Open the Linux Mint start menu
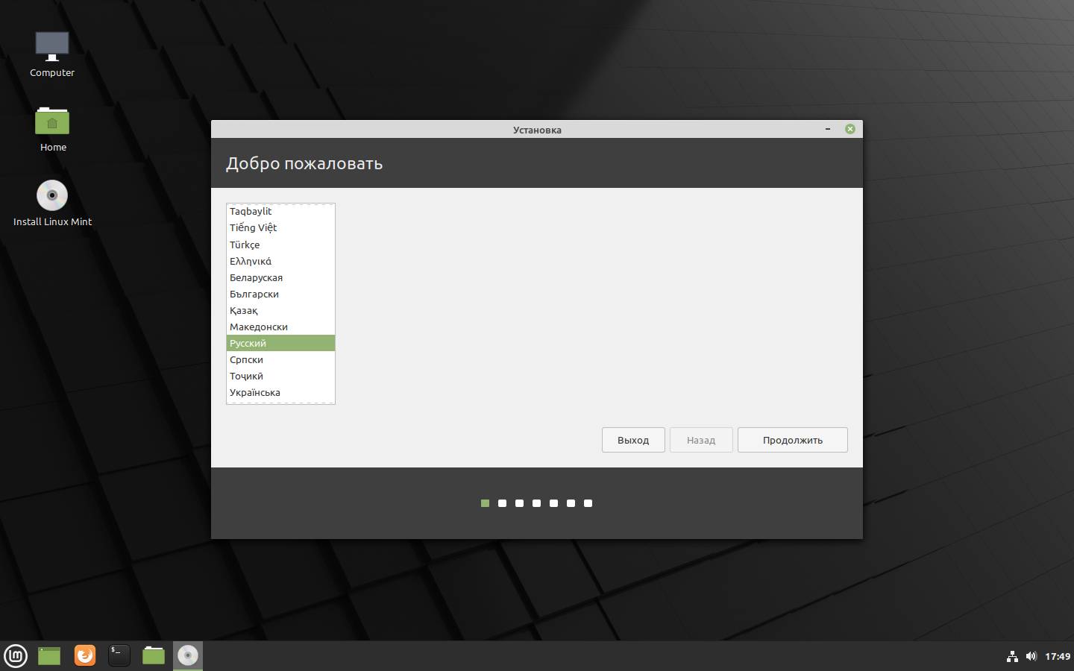Screen dimensions: 1074x671 (x=16, y=656)
